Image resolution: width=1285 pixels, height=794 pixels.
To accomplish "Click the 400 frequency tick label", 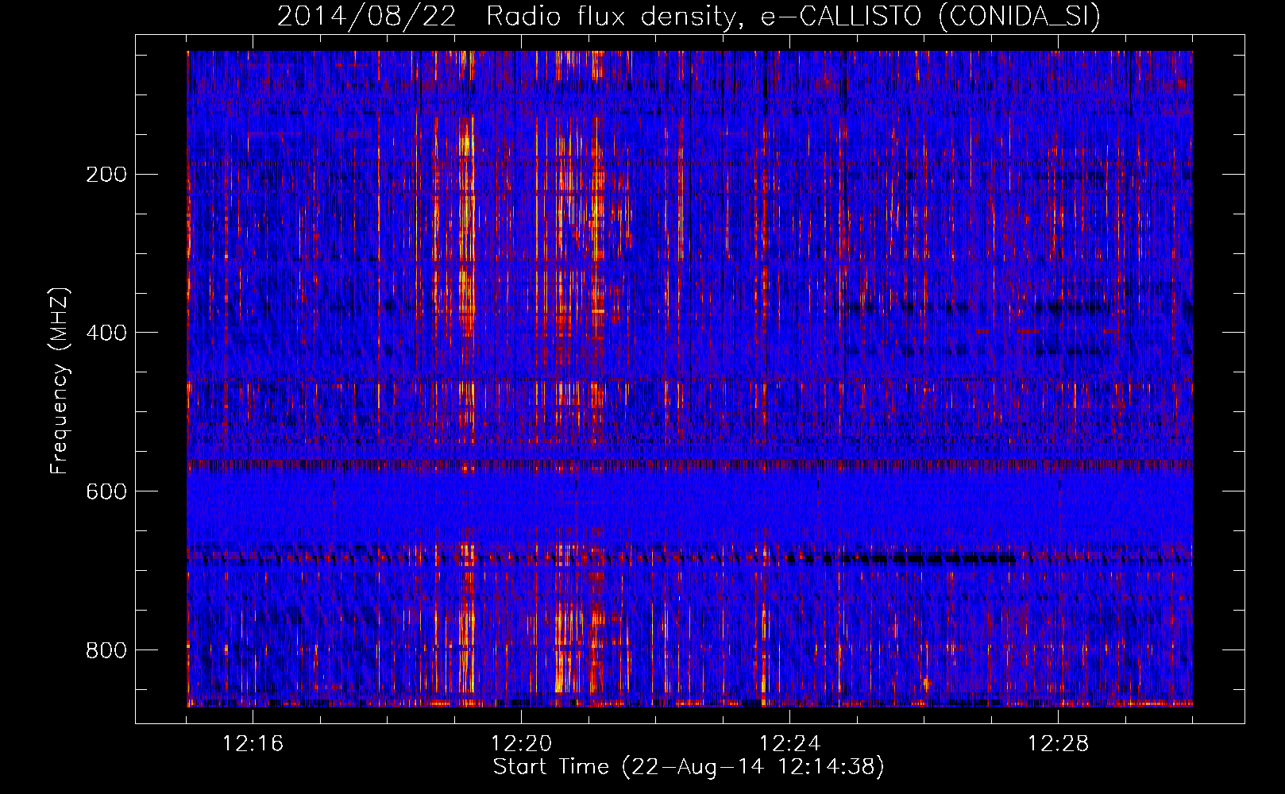I will [x=106, y=333].
